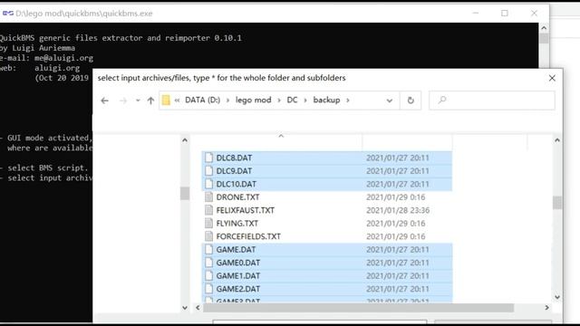Go up one folder level

click(150, 101)
